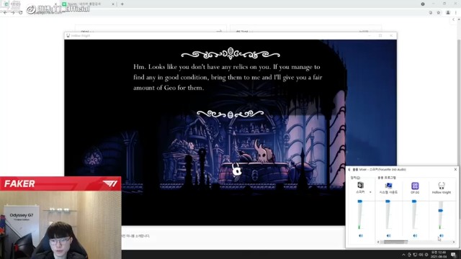This screenshot has width=461, height=259.
Task: Click the Hollow Knight title bar icon
Action: [x=68, y=35]
